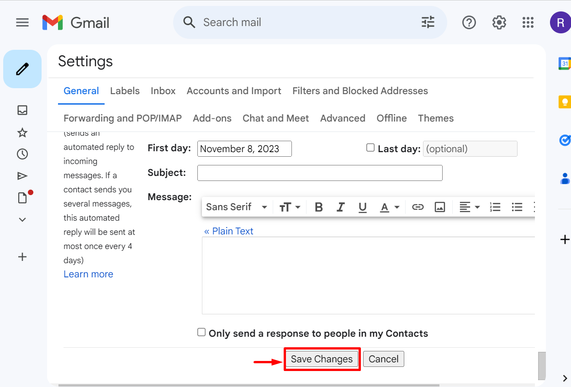Enable the Last day checkbox

coord(370,148)
